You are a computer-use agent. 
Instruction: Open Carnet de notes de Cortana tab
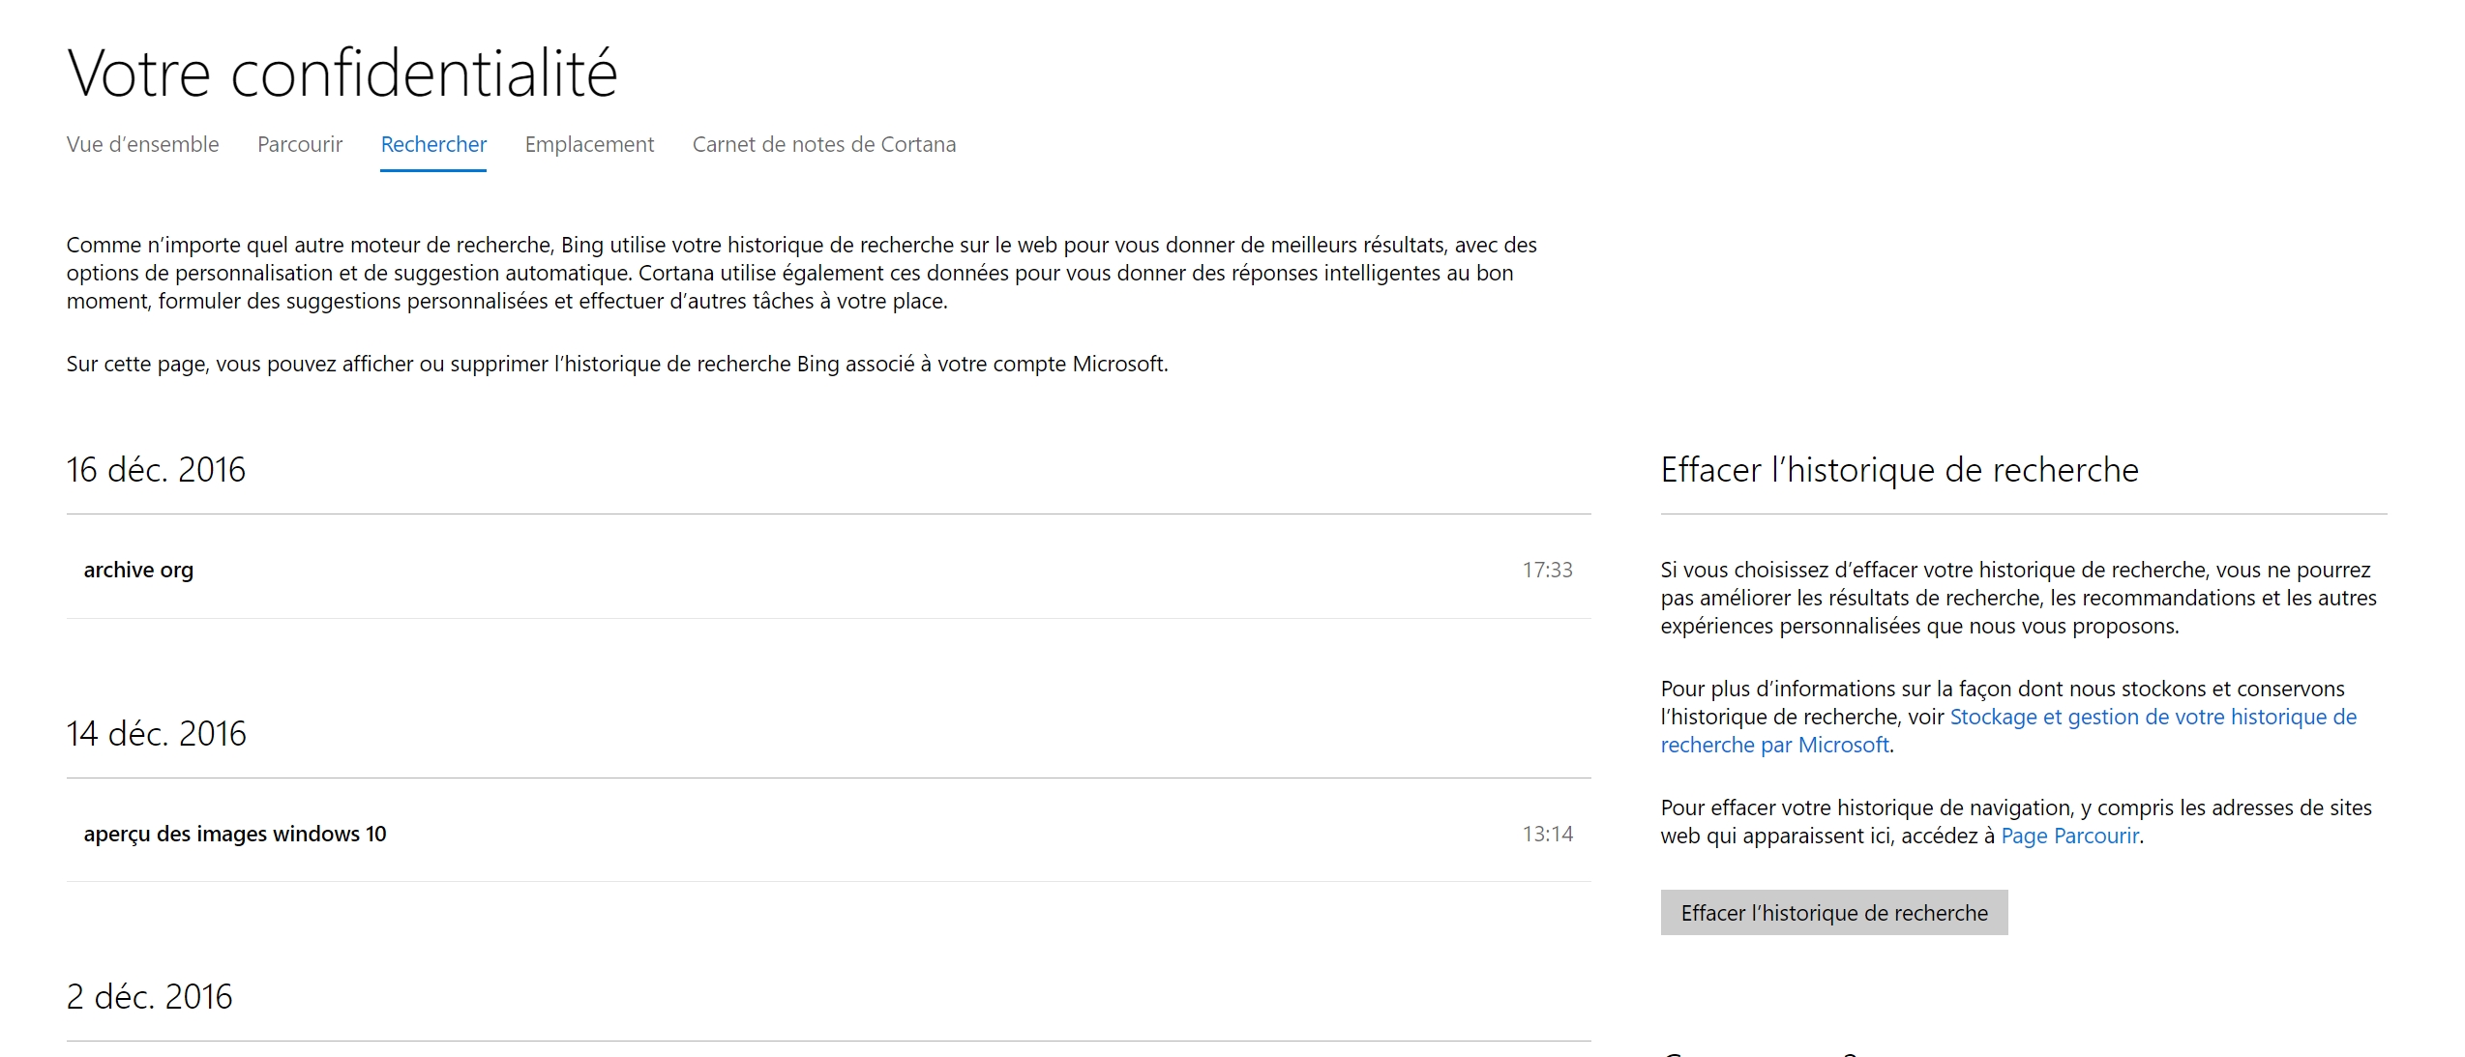pos(824,144)
